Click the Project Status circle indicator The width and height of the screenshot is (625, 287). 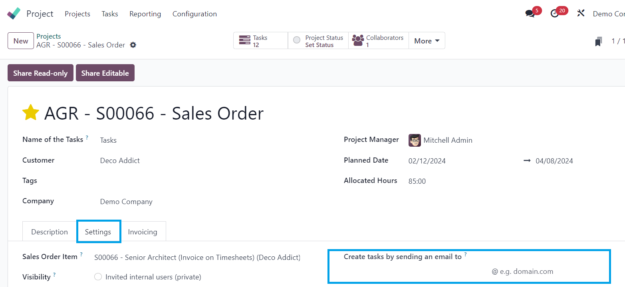(297, 40)
